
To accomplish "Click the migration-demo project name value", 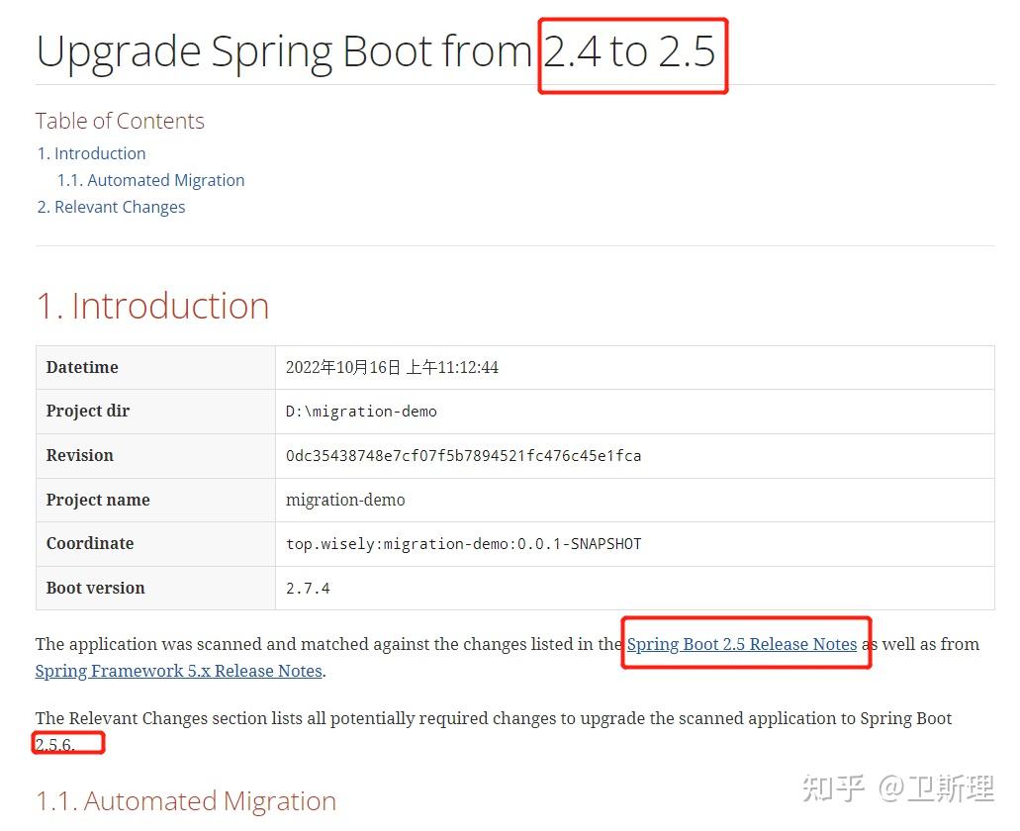I will [x=345, y=500].
